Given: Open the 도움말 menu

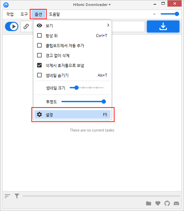Looking at the screenshot, I should click(54, 14).
